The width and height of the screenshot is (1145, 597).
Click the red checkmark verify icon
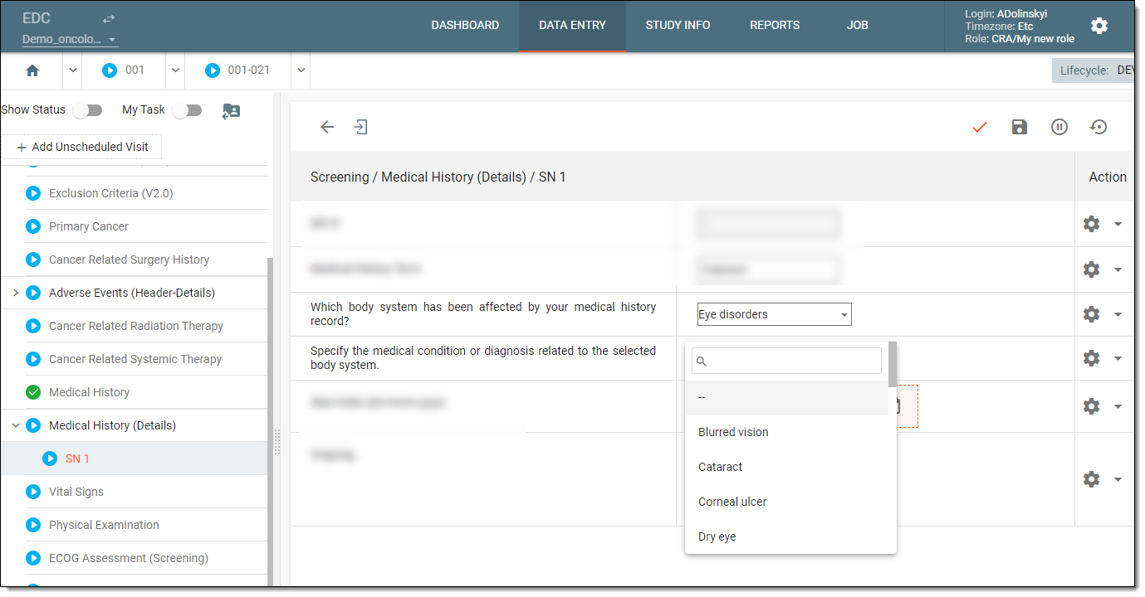980,127
